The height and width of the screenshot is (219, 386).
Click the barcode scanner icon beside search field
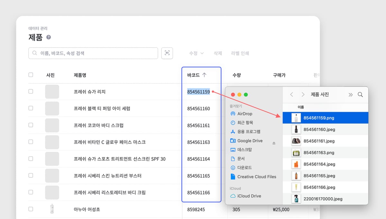click(x=167, y=53)
